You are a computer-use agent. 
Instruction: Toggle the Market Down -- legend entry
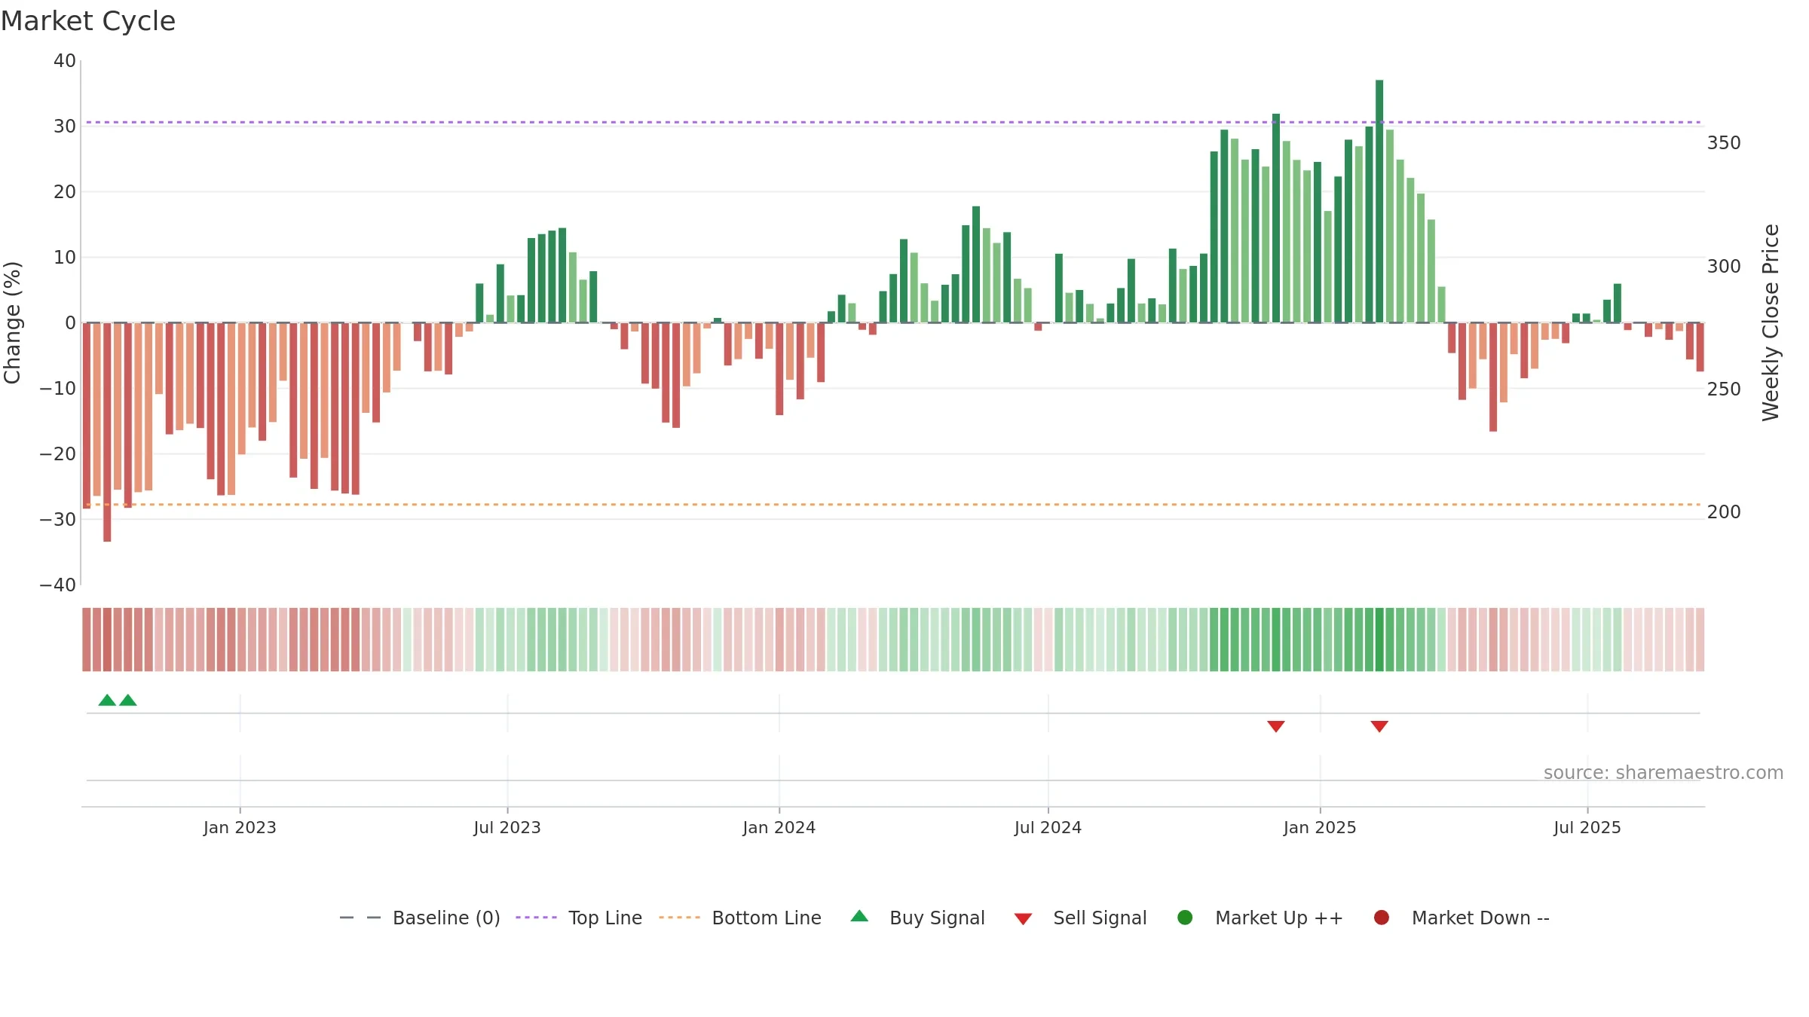coord(1462,918)
